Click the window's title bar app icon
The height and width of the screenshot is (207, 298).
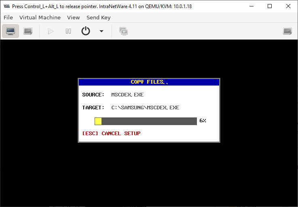[7, 6]
